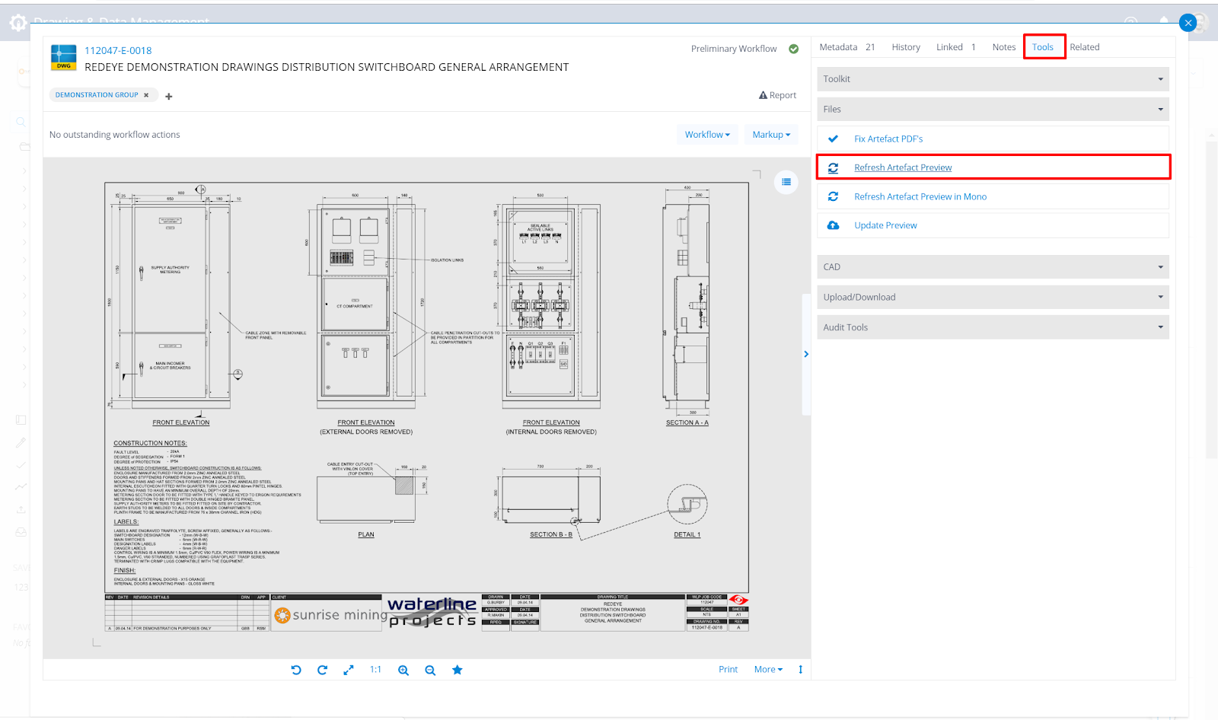Zoom out of the drawing preview
The height and width of the screenshot is (720, 1218).
coord(430,670)
